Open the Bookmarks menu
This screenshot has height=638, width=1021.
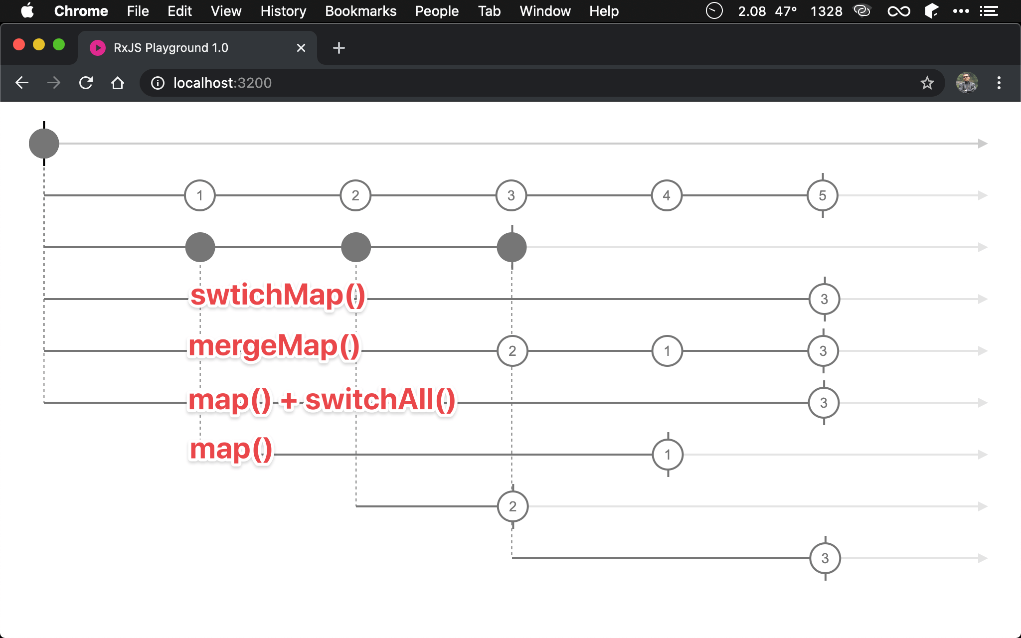[360, 11]
